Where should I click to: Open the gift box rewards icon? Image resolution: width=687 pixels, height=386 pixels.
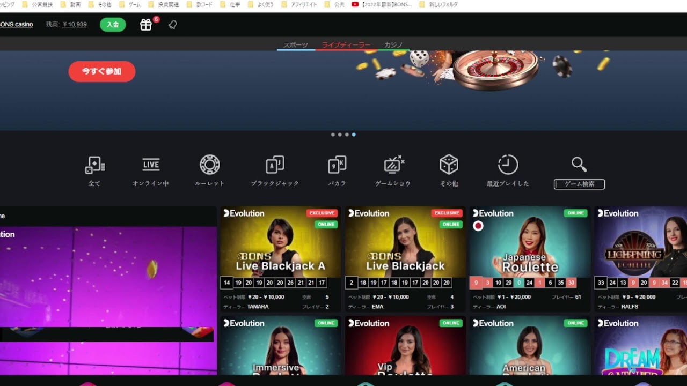click(146, 25)
